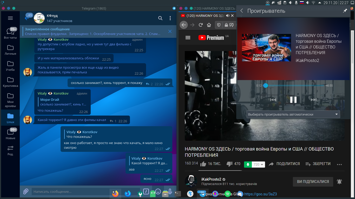Screen dimensions: 355x199
Task: Click the site security padlock icon
Action: click(226, 25)
